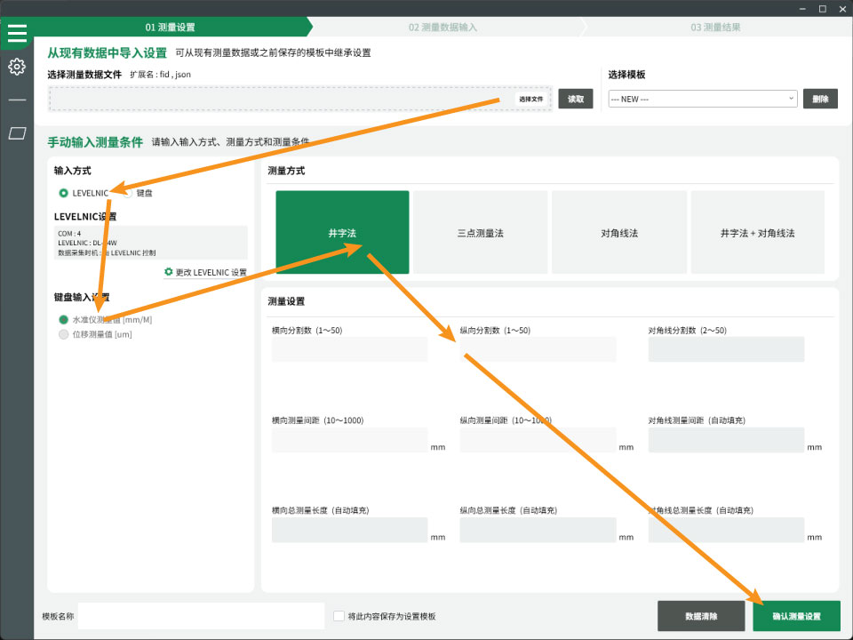Select the straightness line icon in sidebar
The width and height of the screenshot is (853, 640).
tap(17, 98)
